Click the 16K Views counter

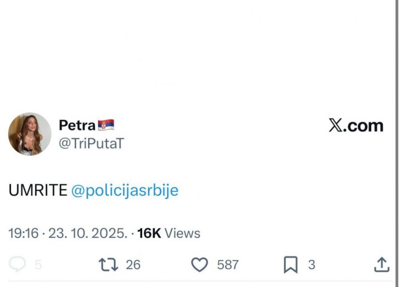click(169, 233)
